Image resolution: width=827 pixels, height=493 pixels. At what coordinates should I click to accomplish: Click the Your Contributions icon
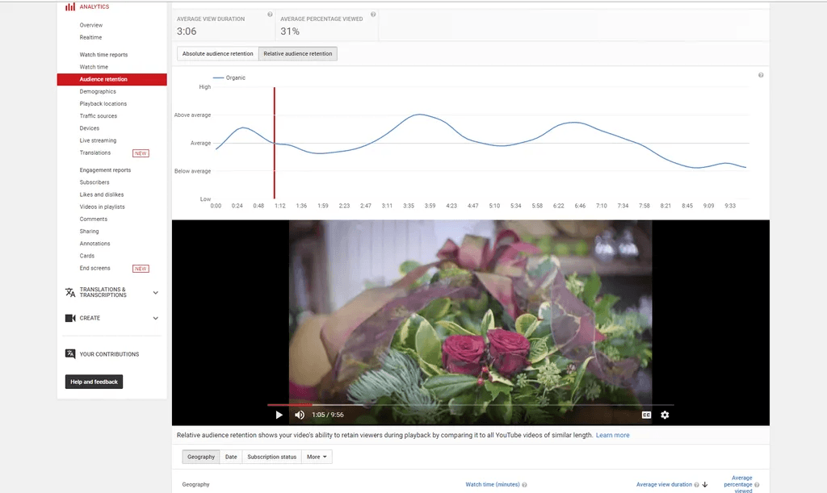pos(70,354)
